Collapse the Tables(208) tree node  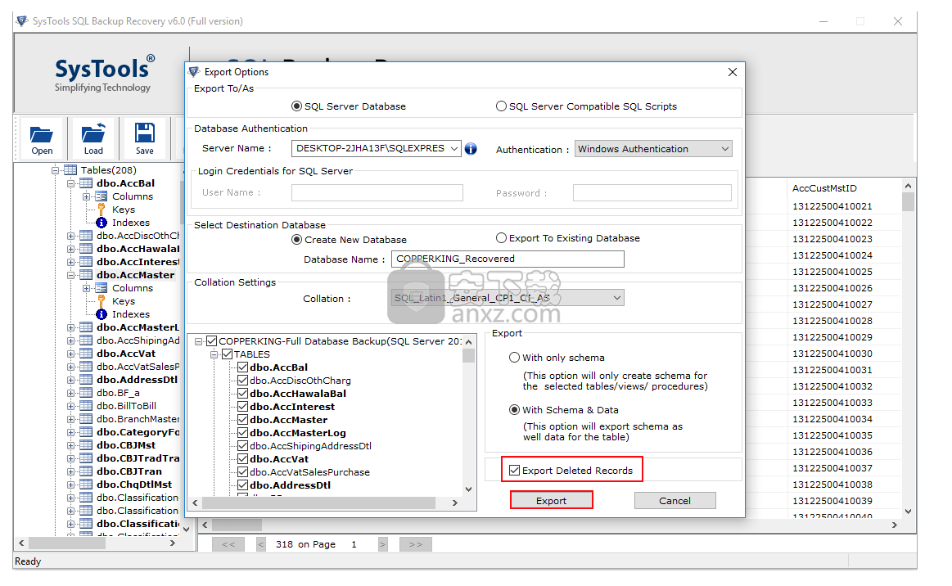55,170
